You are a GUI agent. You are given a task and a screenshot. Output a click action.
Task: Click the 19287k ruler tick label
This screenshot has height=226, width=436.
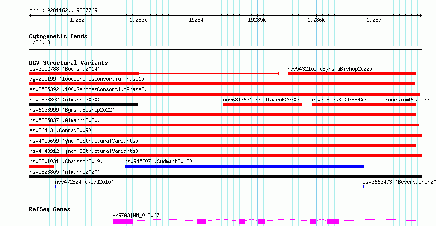point(375,20)
